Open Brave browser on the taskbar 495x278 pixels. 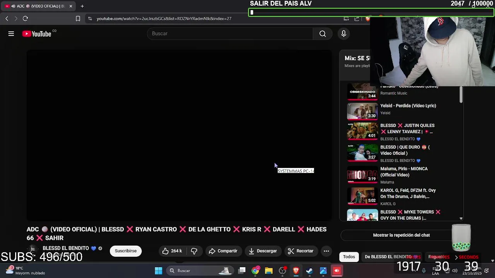(x=296, y=271)
